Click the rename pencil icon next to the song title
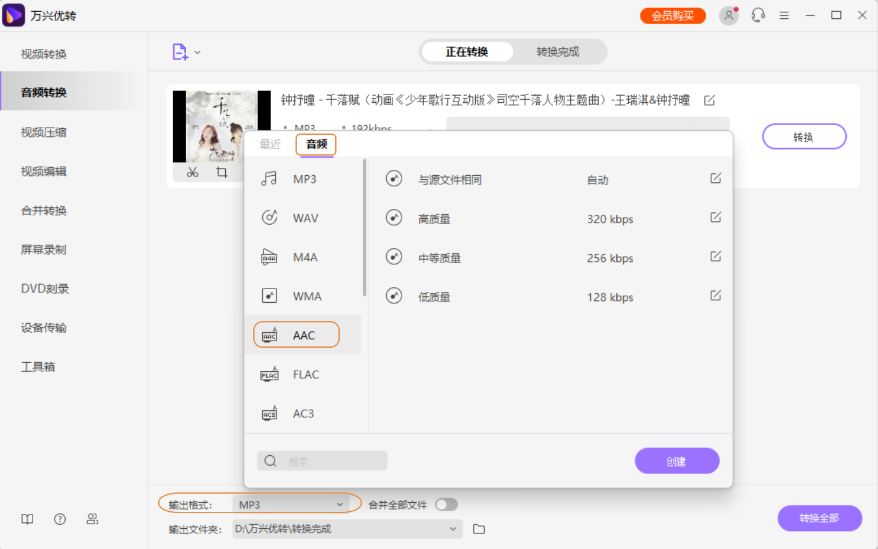 coord(709,100)
